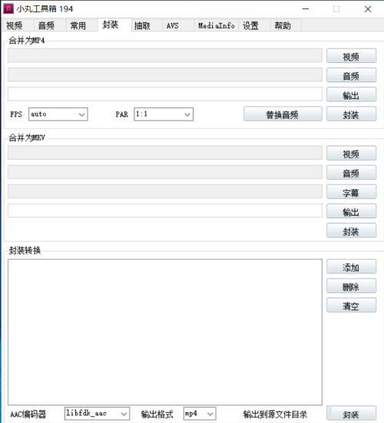Image resolution: width=384 pixels, height=423 pixels.
Task: Switch to the 音频 tab
Action: [50, 25]
